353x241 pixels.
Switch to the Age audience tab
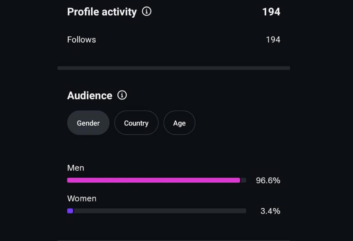coord(179,123)
